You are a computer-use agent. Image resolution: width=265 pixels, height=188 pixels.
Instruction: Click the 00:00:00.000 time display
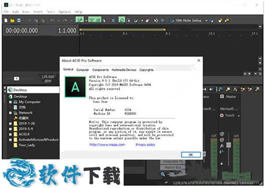22,30
